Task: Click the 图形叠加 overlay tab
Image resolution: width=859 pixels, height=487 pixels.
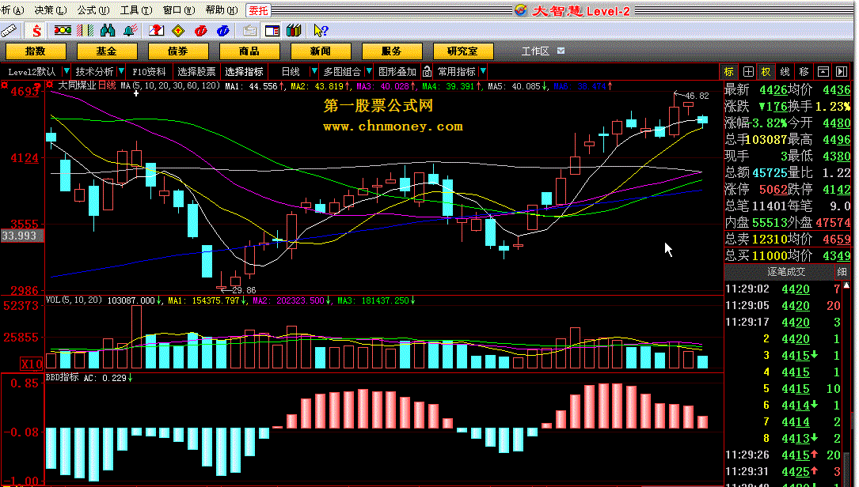Action: pyautogui.click(x=397, y=72)
